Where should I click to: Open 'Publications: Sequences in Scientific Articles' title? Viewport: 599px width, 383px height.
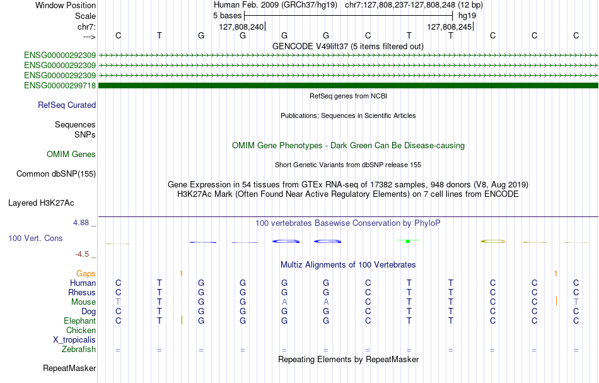coord(348,115)
